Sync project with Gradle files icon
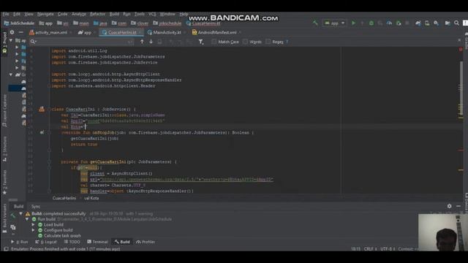This screenshot has width=468, height=263. pyautogui.click(x=418, y=23)
